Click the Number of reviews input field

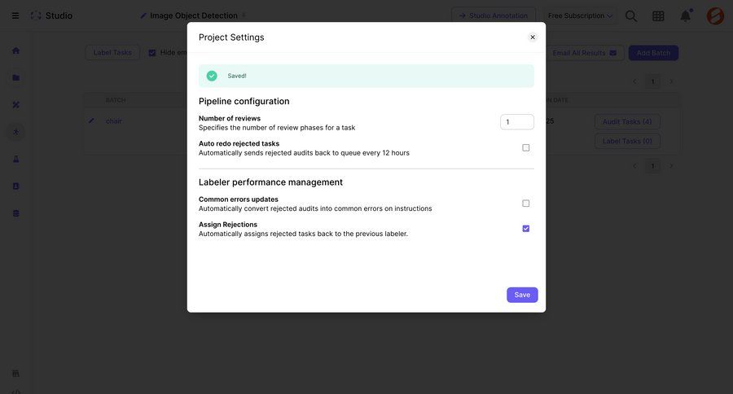click(x=517, y=122)
